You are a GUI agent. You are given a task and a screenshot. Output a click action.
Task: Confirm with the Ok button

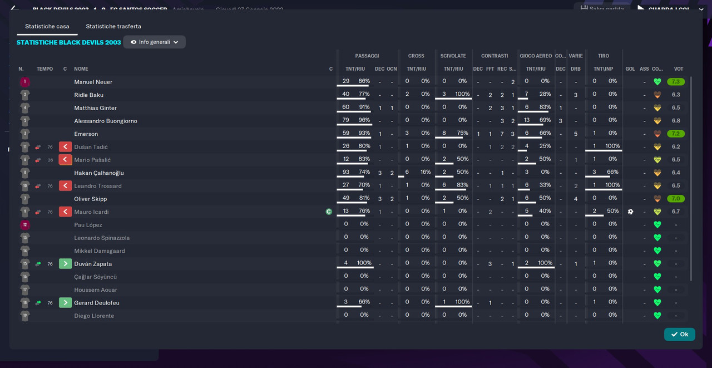680,334
